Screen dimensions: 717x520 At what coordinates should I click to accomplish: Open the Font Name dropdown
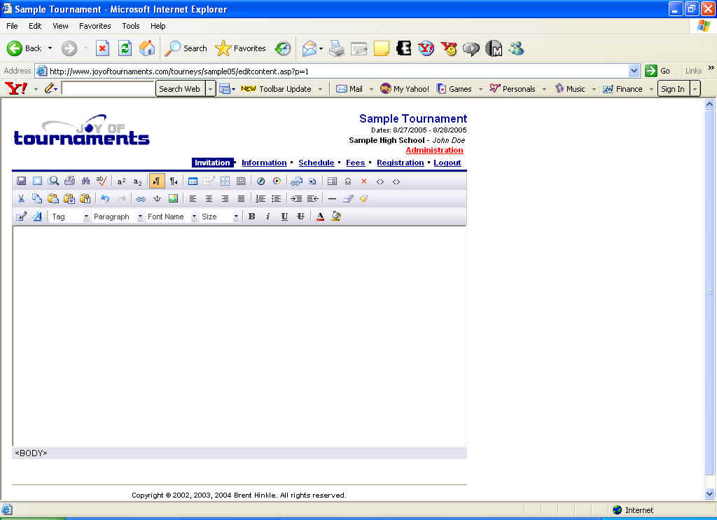pos(194,217)
